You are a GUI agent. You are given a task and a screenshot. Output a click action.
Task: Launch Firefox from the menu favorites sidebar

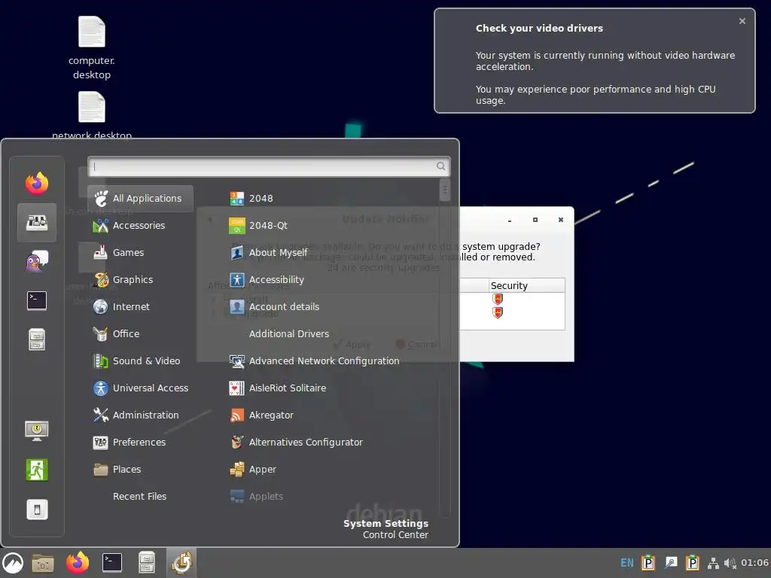click(x=37, y=184)
